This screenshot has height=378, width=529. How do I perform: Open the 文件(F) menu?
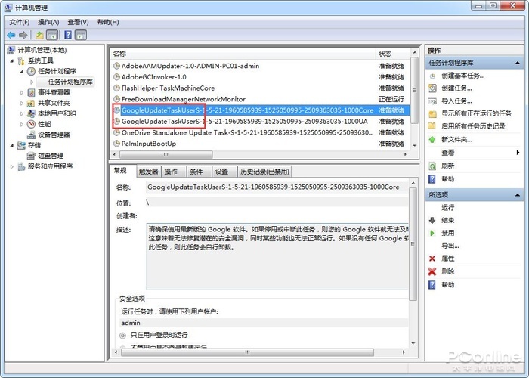click(x=19, y=22)
